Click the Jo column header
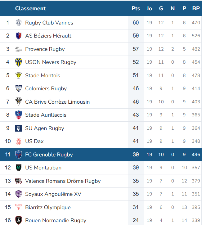 tap(149, 8)
